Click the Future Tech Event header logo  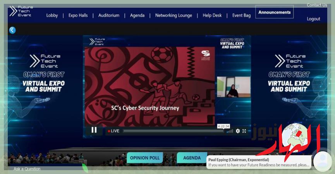(x=21, y=11)
